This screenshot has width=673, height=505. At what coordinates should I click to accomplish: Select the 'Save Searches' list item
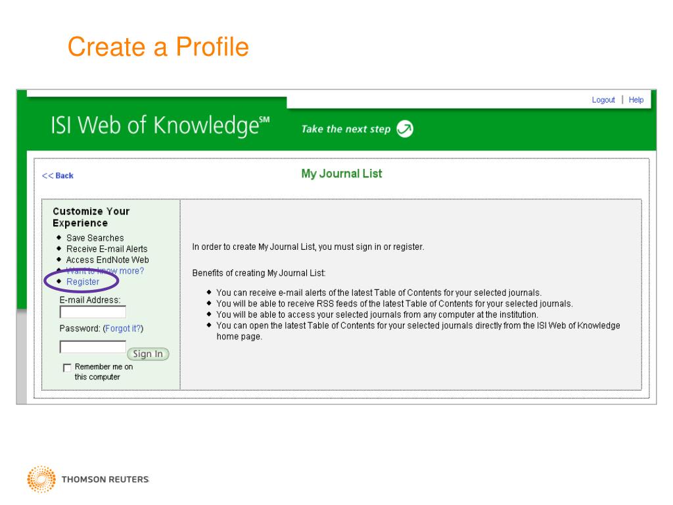pos(95,238)
